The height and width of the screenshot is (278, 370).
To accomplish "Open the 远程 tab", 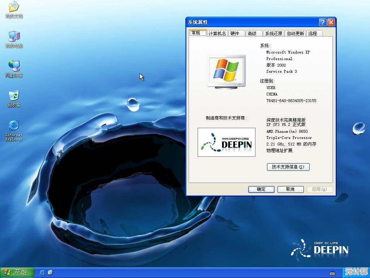I will [x=313, y=33].
